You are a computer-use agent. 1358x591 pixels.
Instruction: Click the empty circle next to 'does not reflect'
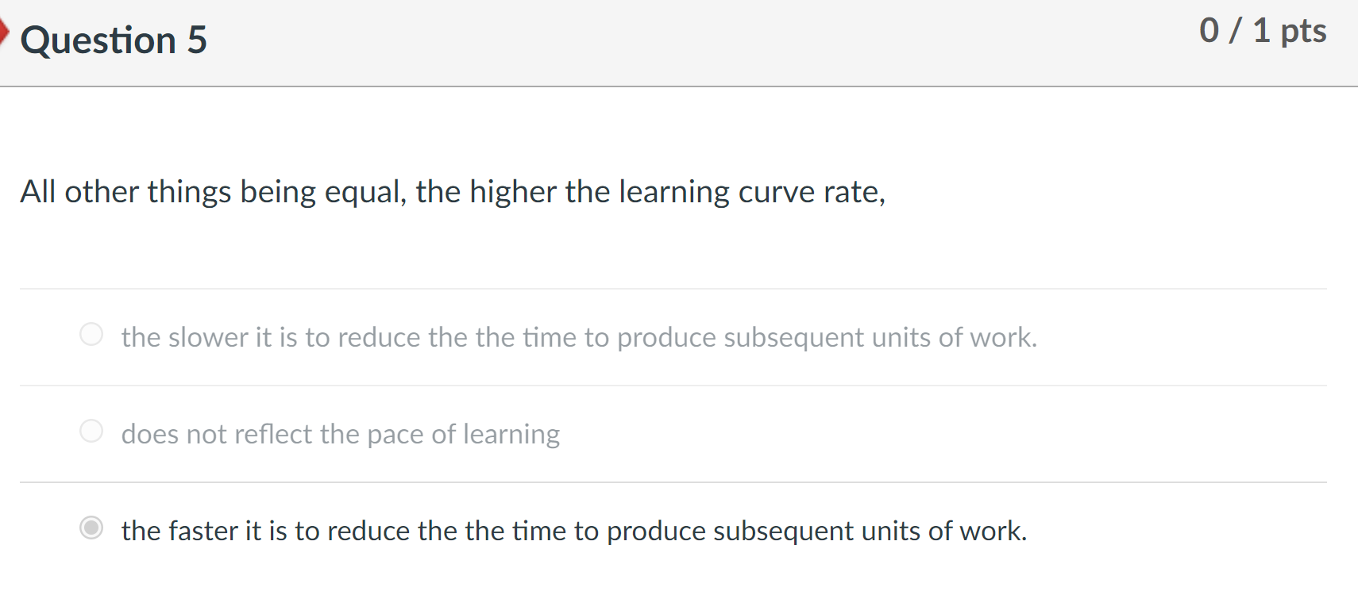pyautogui.click(x=91, y=432)
